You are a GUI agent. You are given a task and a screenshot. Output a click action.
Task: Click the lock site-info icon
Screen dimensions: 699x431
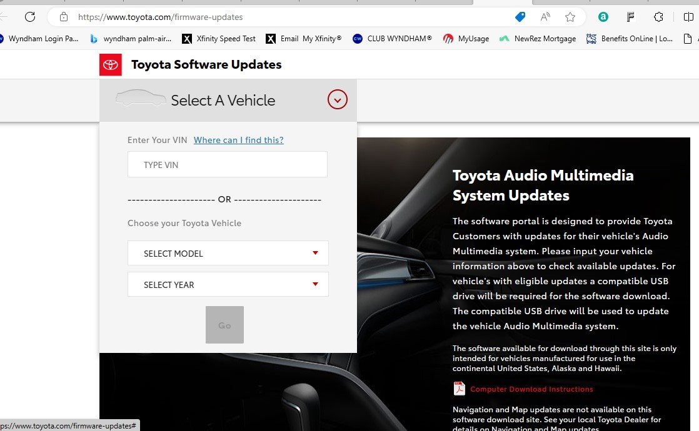click(x=64, y=17)
